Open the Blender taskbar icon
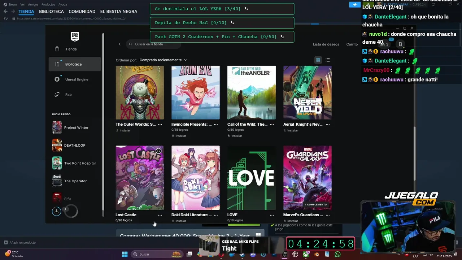The height and width of the screenshot is (260, 462). coord(316,254)
